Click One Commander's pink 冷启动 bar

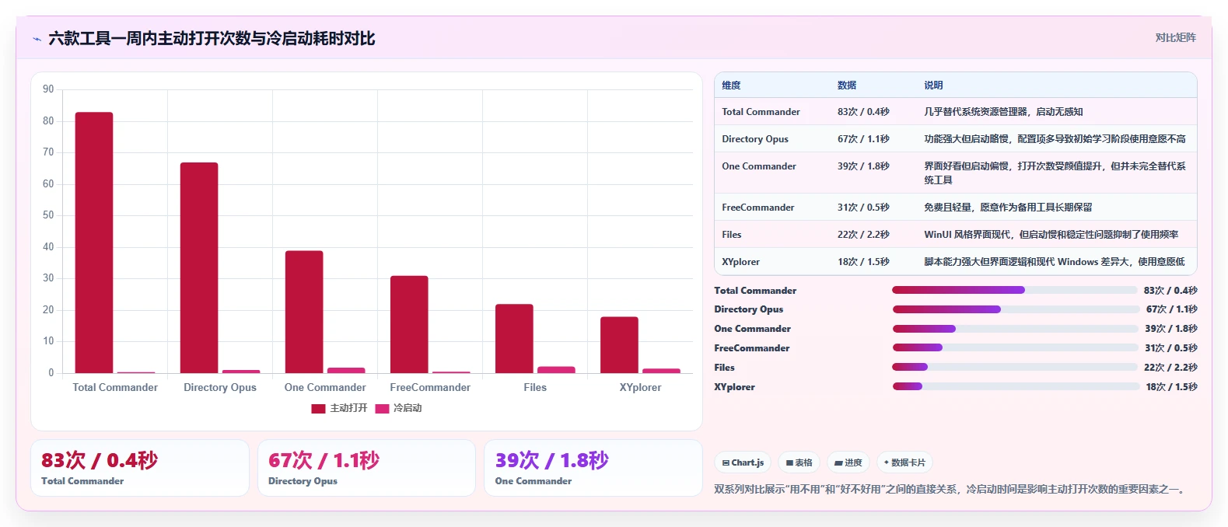pos(346,371)
